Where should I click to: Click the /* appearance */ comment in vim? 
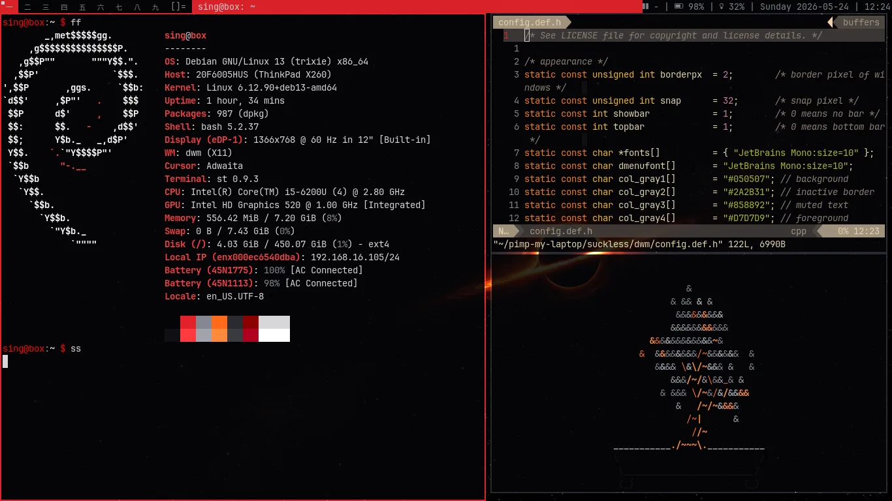point(566,61)
